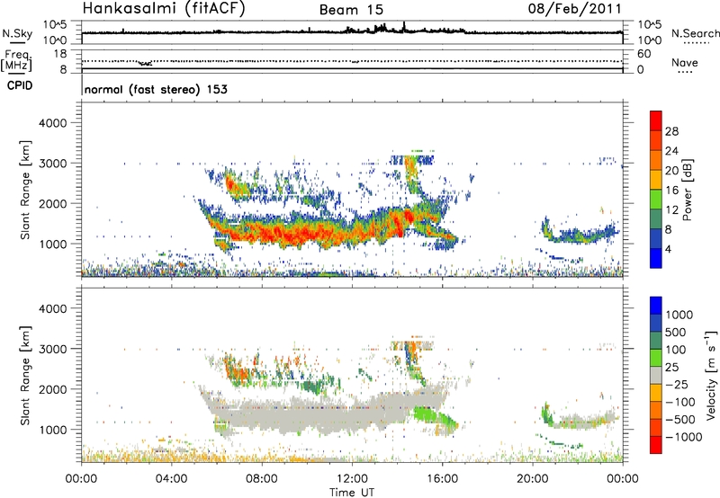Click the frequency dip near 03:00 in Freq panel
720x498 pixels.
145,63
